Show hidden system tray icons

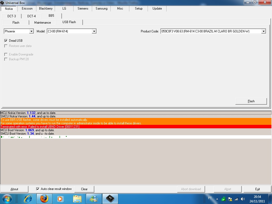point(217,199)
